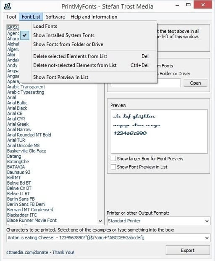Choose Load Fonts from the menu
Image resolution: width=215 pixels, height=261 pixels.
[88, 26]
